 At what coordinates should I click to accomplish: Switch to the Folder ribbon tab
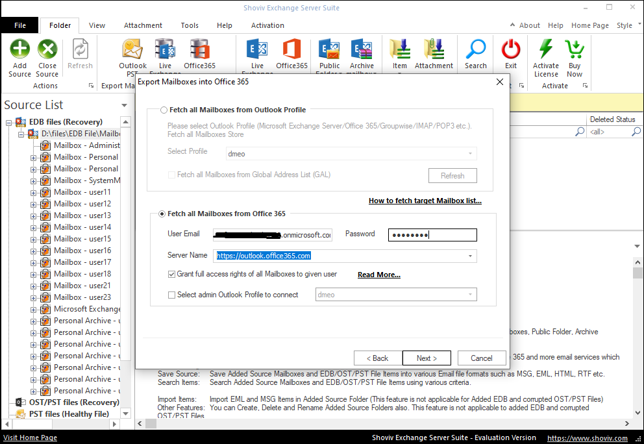(60, 25)
